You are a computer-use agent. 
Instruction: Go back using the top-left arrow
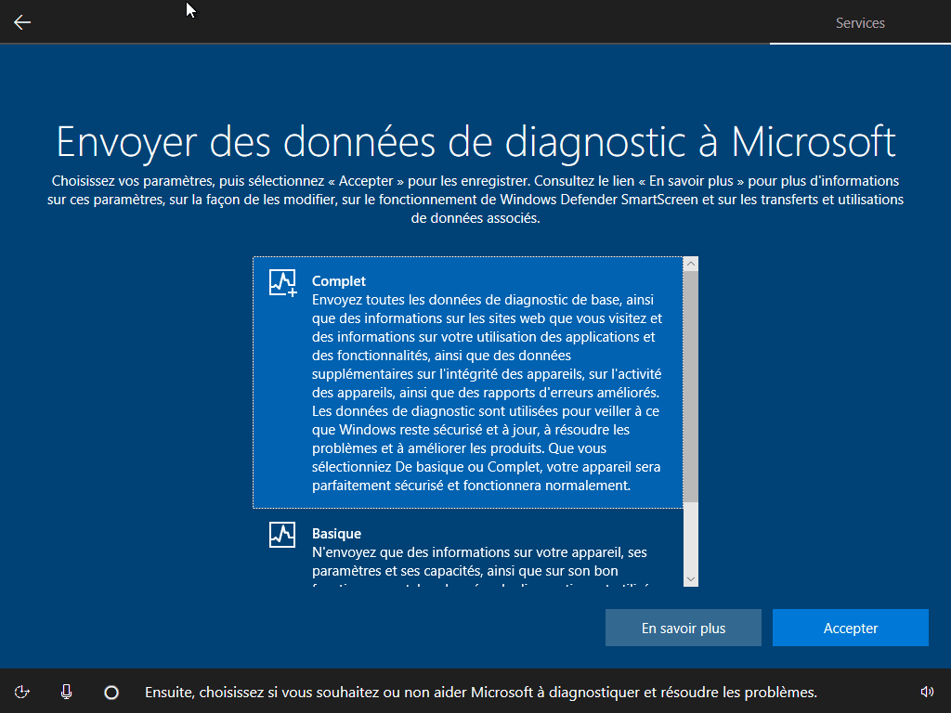tap(22, 22)
